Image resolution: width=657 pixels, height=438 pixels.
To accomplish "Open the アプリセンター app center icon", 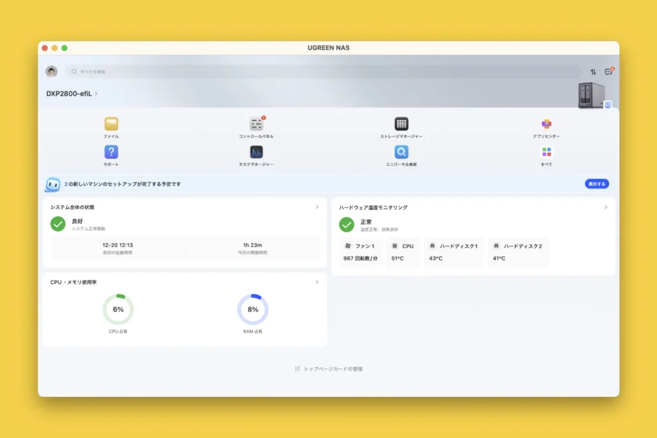I will [546, 124].
